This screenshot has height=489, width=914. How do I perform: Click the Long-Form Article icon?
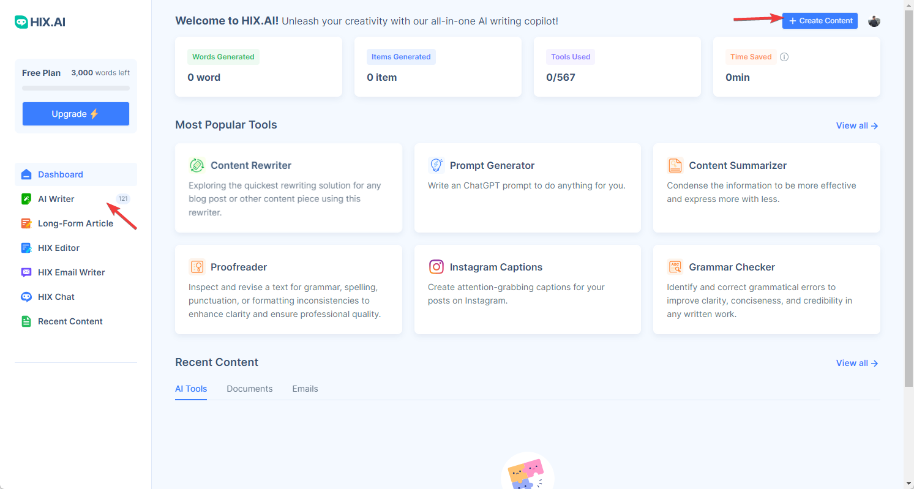click(26, 223)
